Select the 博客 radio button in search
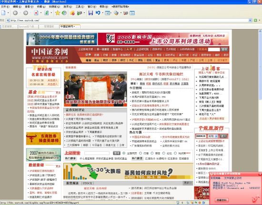Viewport: 262px width, 205px height. pyautogui.click(x=152, y=153)
